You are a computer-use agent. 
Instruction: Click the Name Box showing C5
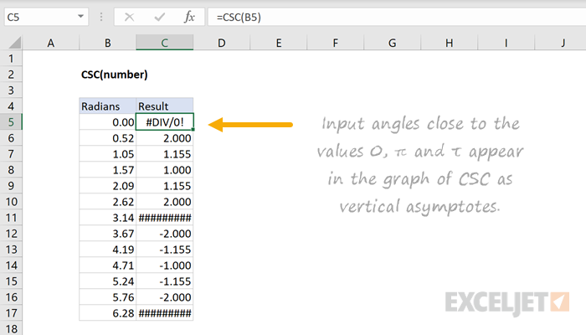click(x=46, y=17)
